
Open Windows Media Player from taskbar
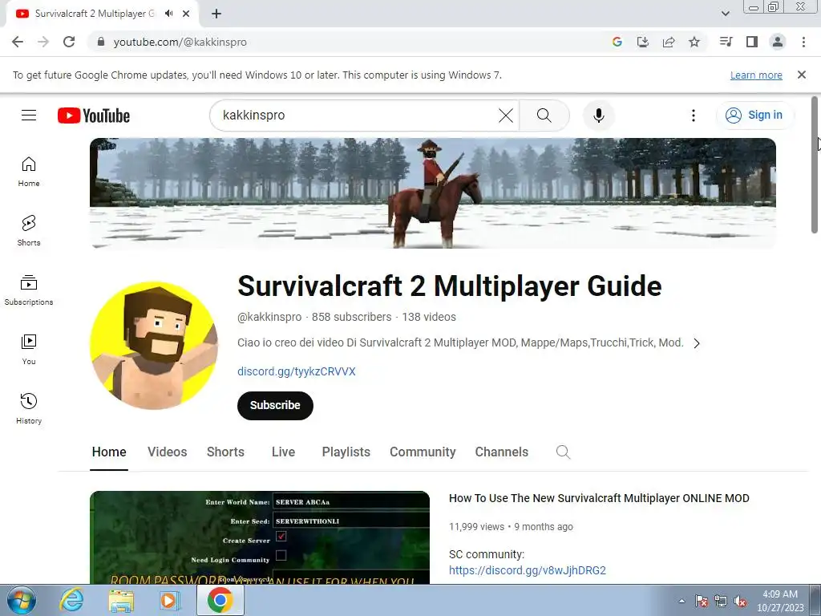170,600
